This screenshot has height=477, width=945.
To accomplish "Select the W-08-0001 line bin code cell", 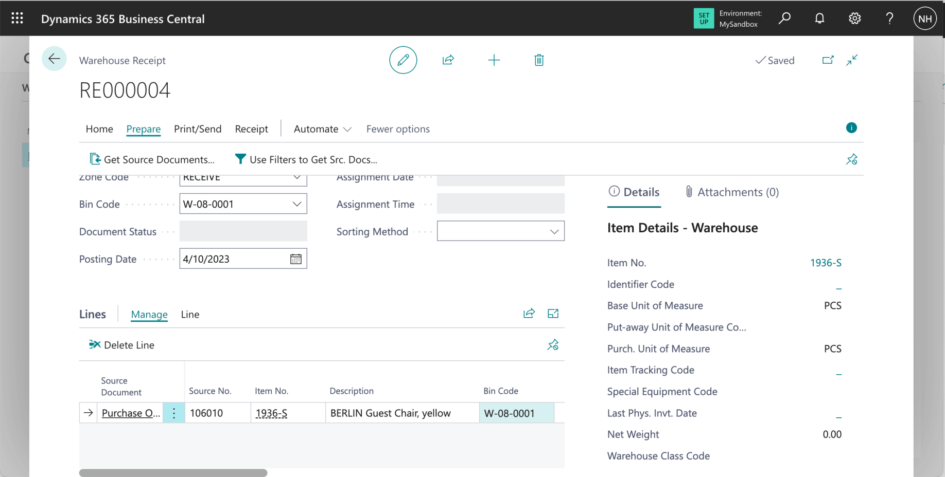I will click(x=516, y=413).
